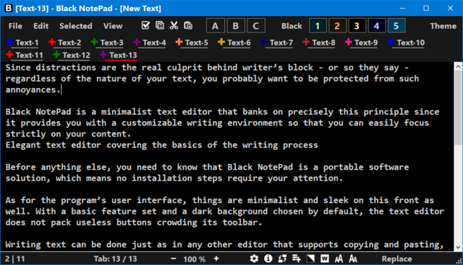This screenshot has height=265, width=463.
Task: Apply color theme 1
Action: [318, 26]
